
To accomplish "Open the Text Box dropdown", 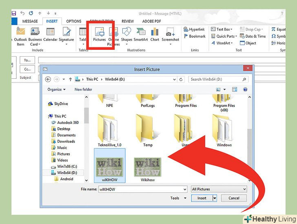I will tap(222, 29).
